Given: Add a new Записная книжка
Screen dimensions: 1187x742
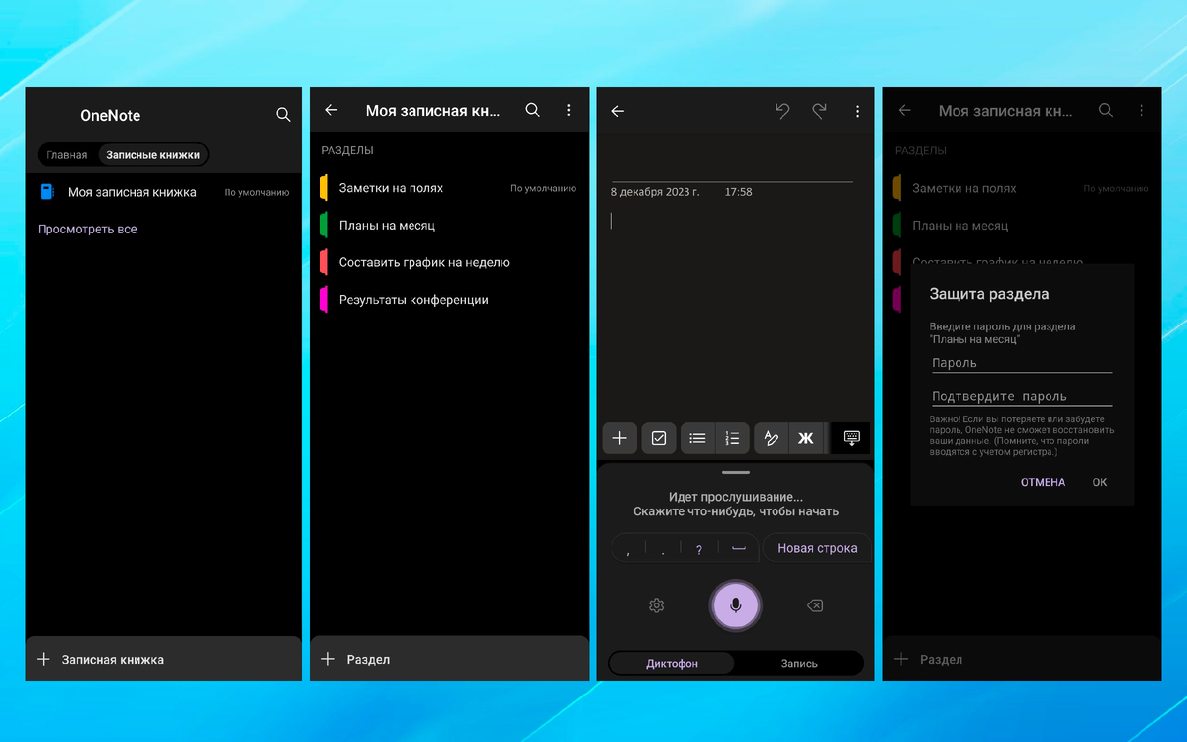Looking at the screenshot, I should pos(163,659).
